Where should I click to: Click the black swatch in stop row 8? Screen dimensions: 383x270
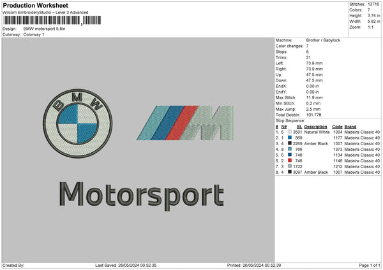point(290,172)
